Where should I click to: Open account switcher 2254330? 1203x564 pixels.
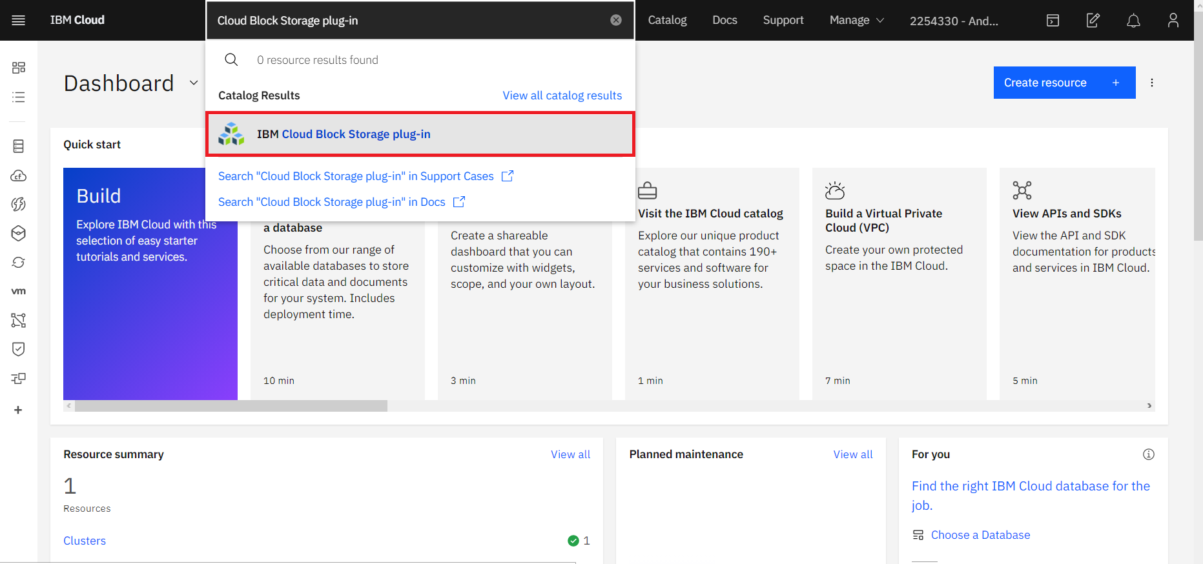(954, 21)
